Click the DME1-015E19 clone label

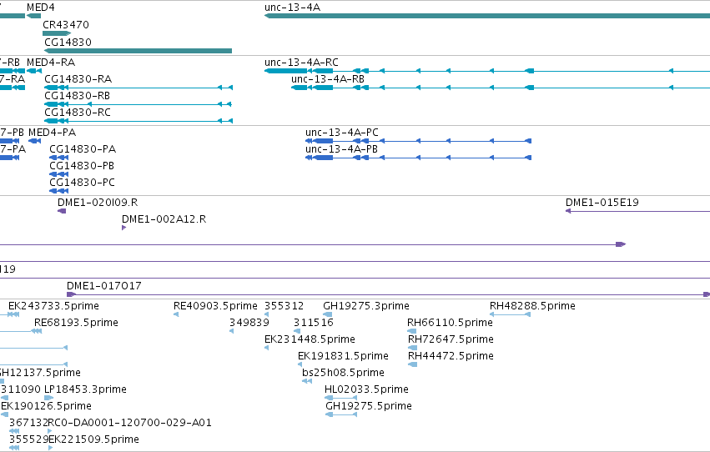pos(602,203)
